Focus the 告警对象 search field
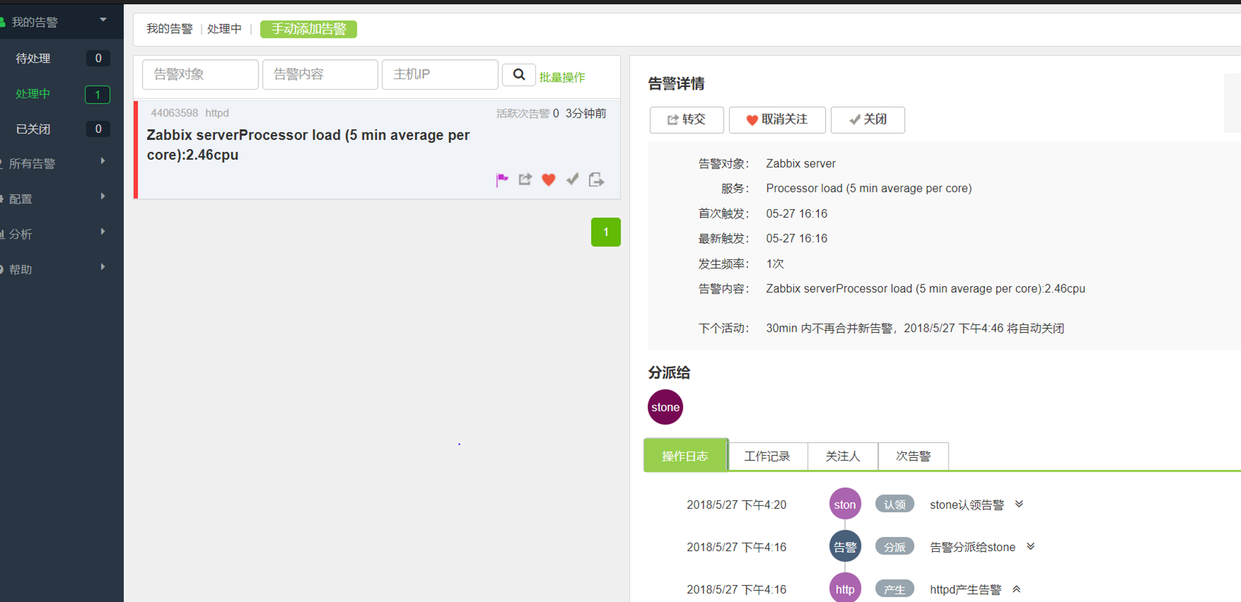The image size is (1241, 602). tap(200, 75)
